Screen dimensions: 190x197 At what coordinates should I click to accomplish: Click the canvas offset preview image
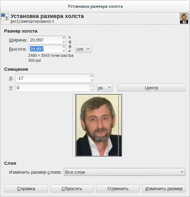tap(97, 125)
